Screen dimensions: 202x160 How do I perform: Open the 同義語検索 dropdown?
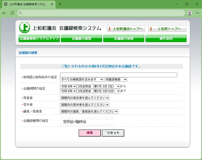[116, 79]
